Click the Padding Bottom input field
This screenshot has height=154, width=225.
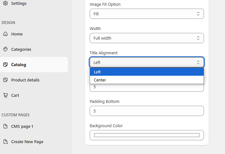click(x=147, y=111)
